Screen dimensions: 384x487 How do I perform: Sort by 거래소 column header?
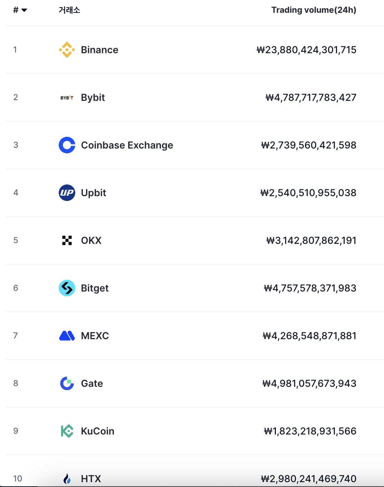[69, 10]
